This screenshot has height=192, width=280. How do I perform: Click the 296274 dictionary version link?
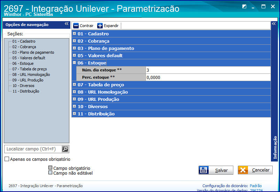coord(256,190)
